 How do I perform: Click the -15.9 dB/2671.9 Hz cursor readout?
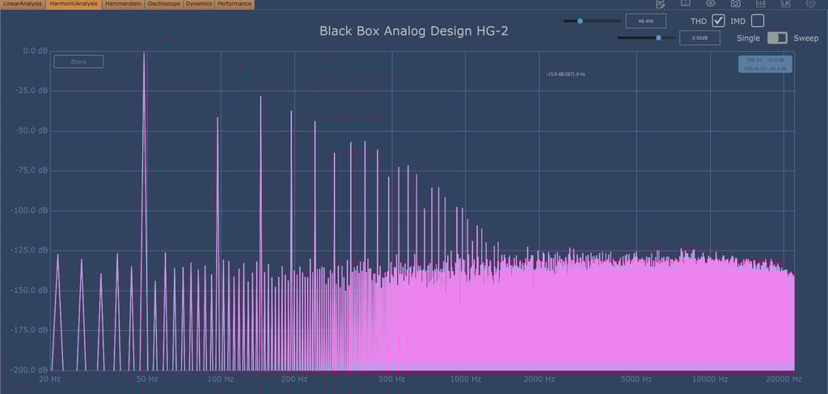(565, 74)
